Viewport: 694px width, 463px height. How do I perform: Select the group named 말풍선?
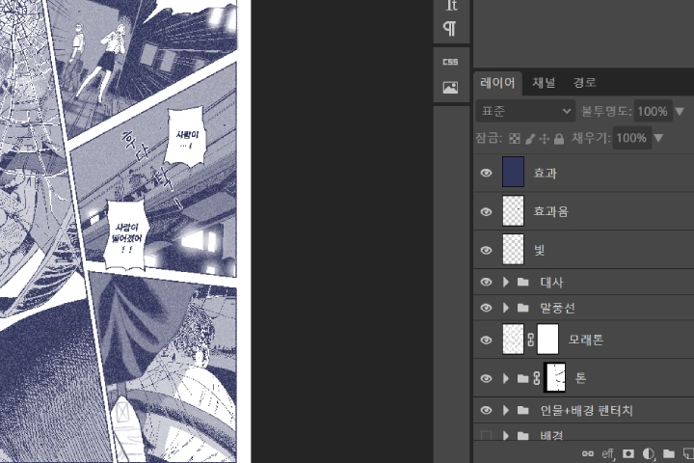[557, 308]
